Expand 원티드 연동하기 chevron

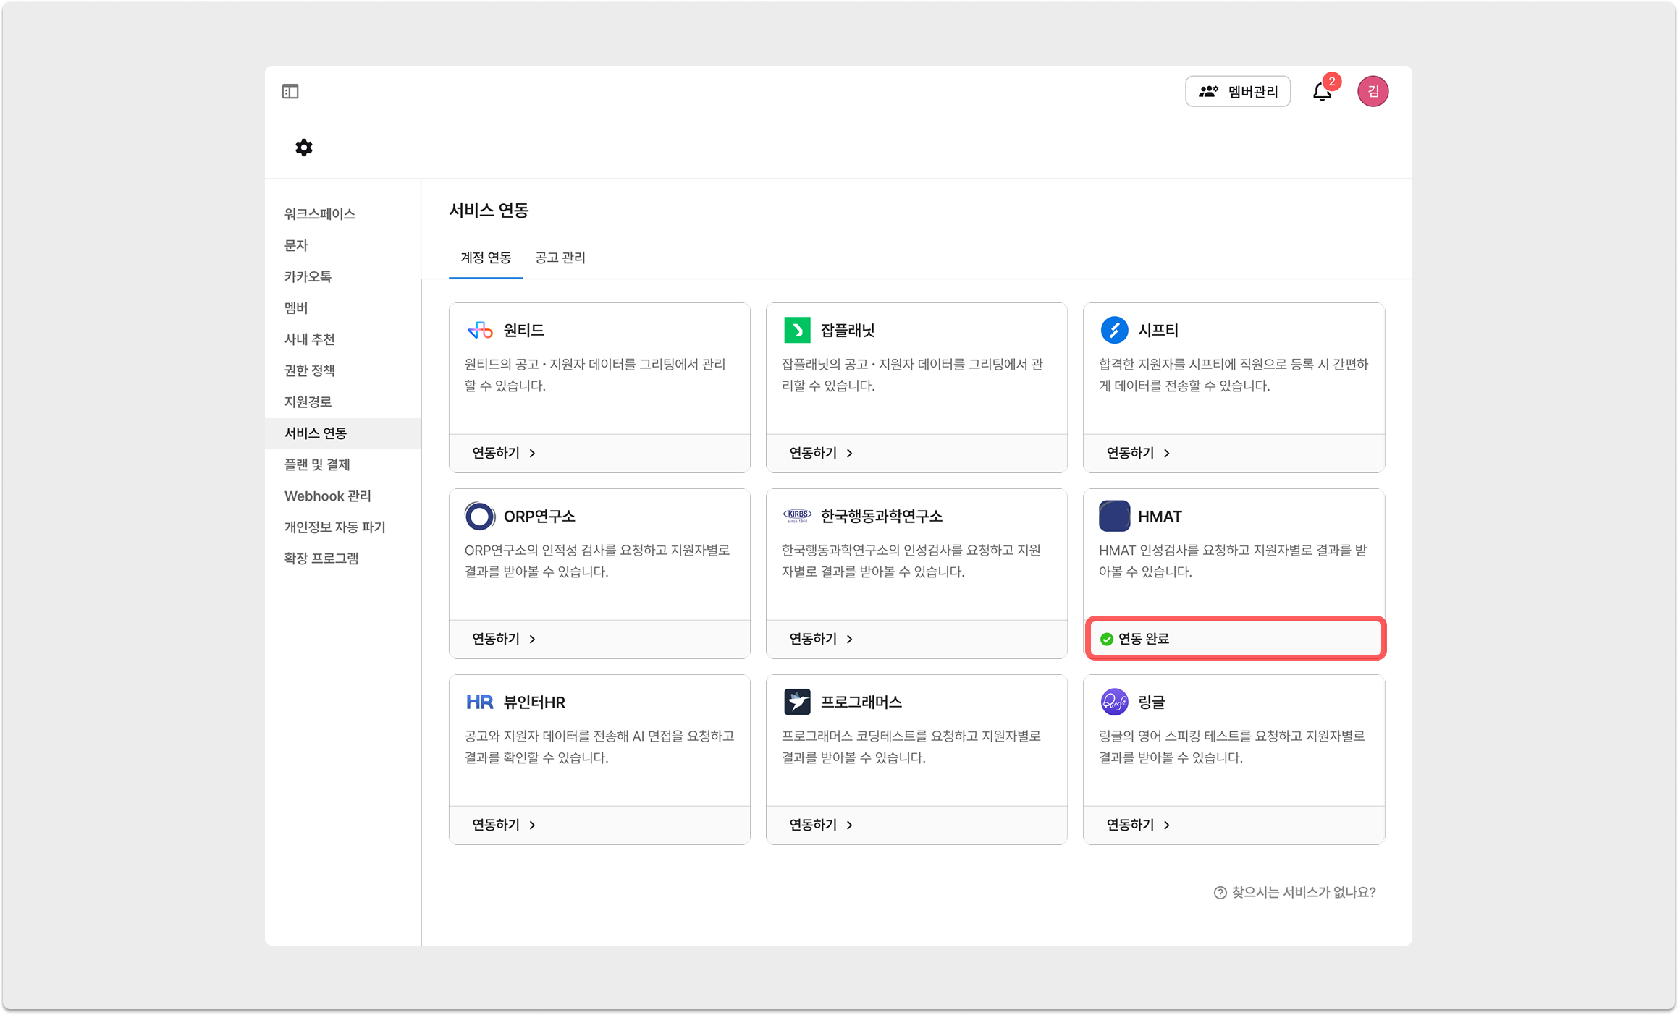(533, 453)
